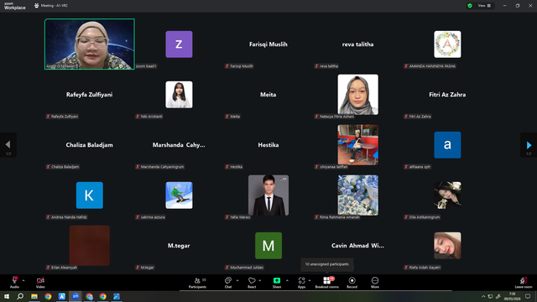Image resolution: width=537 pixels, height=302 pixels.
Task: Show hidden system tray icons
Action: click(483, 296)
